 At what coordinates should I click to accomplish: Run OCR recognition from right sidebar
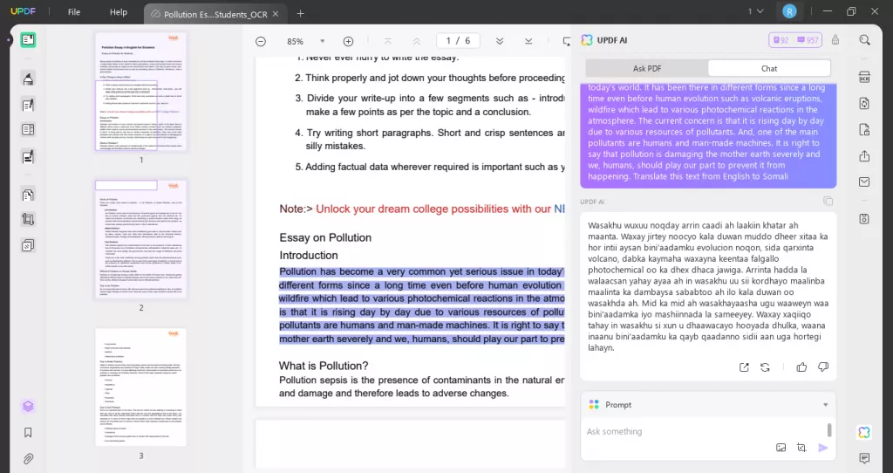pyautogui.click(x=864, y=77)
